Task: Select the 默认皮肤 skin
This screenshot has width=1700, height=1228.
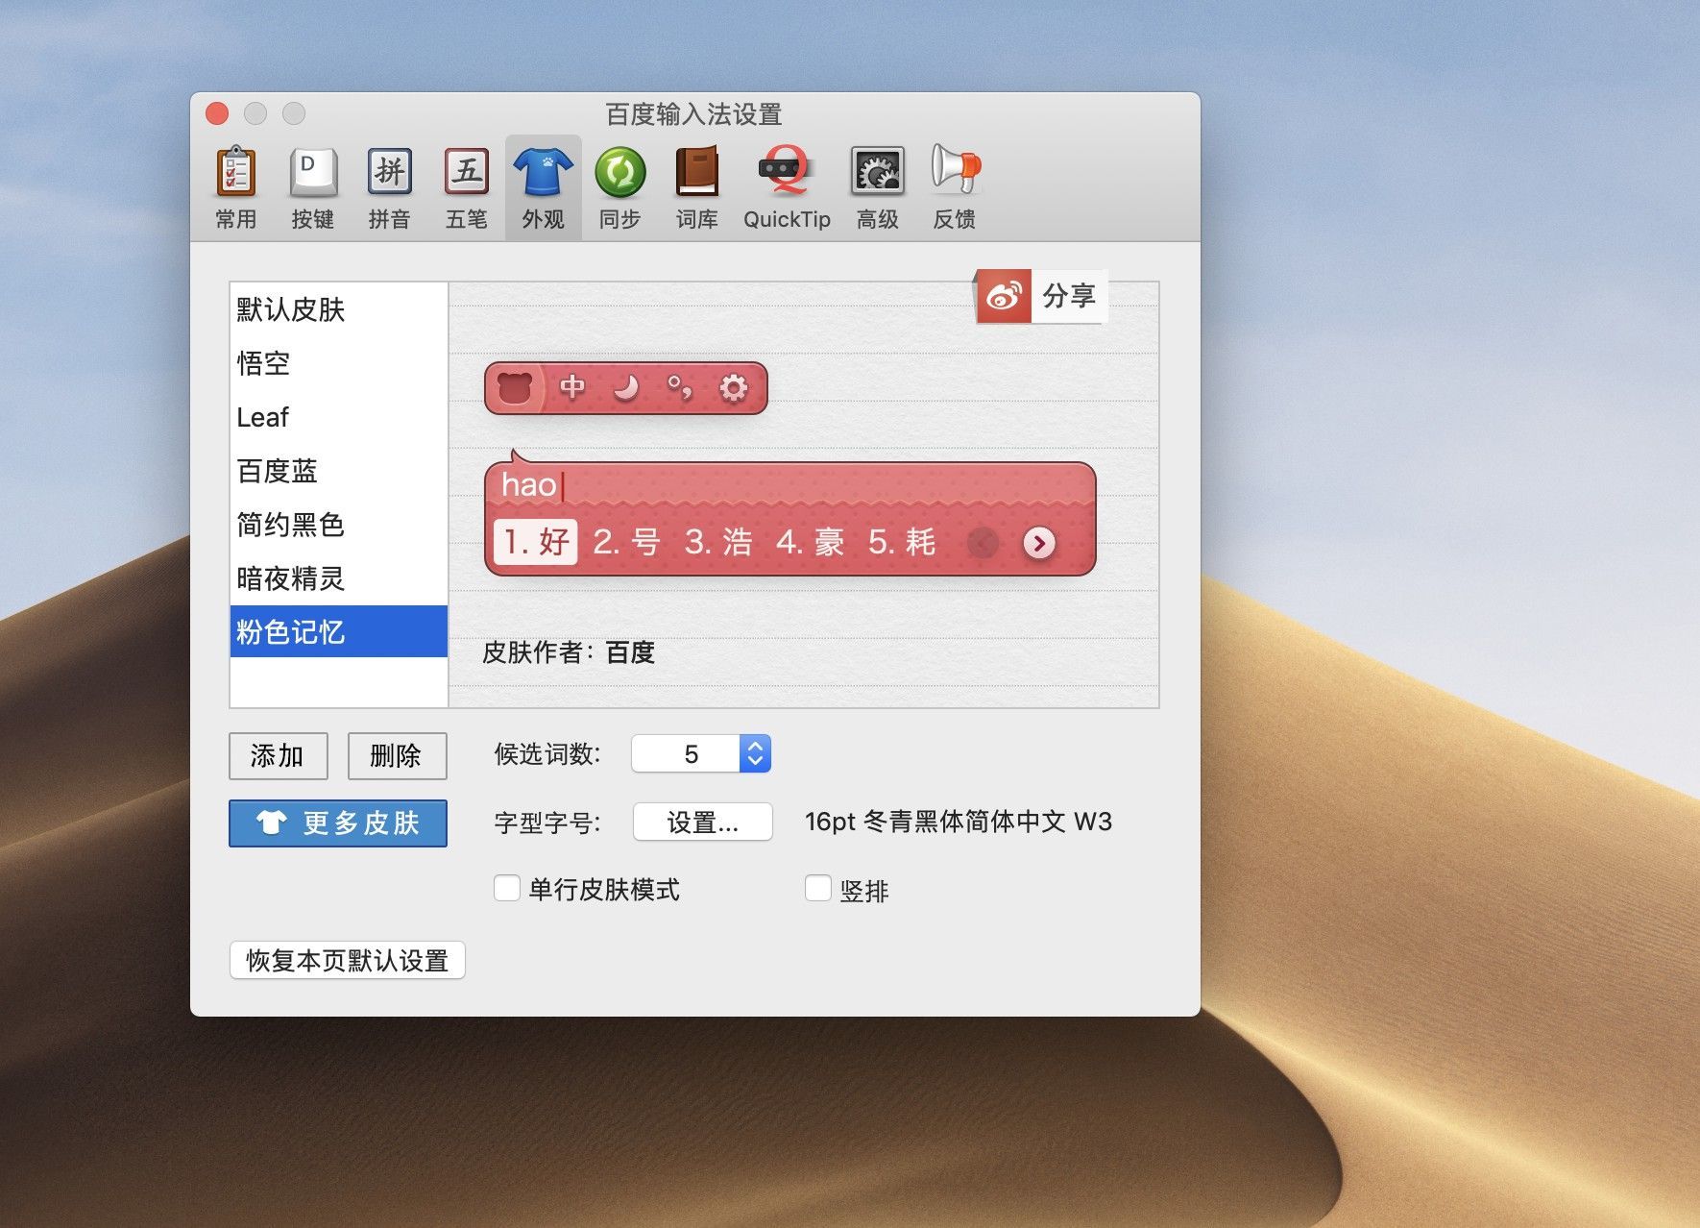Action: click(339, 309)
